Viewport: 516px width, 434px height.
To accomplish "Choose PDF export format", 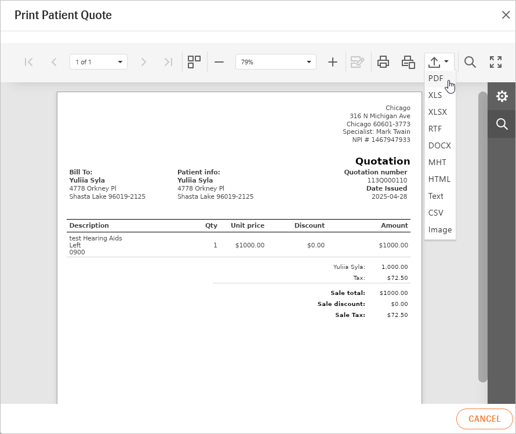I will (439, 79).
